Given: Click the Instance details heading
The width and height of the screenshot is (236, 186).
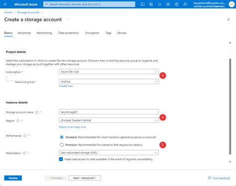Looking at the screenshot, I should [x=17, y=102].
